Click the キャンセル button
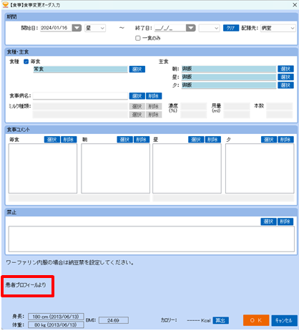The height and width of the screenshot is (331, 299). [284, 320]
